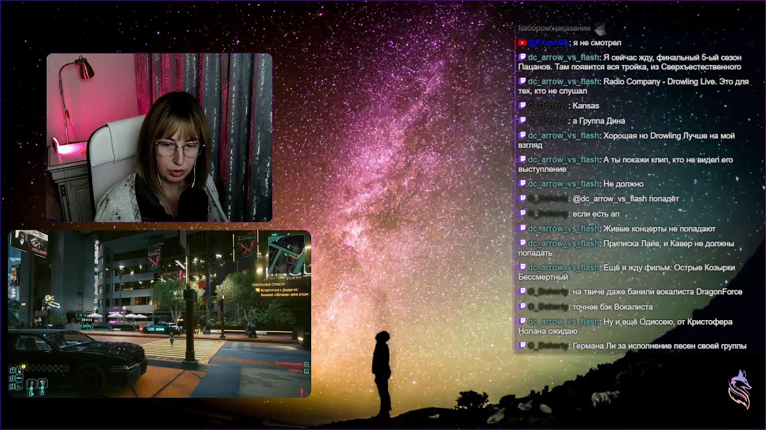This screenshot has width=766, height=430.
Task: Select chat text "на твиче даже банили вокалиста DragonForce"
Action: coord(658,292)
